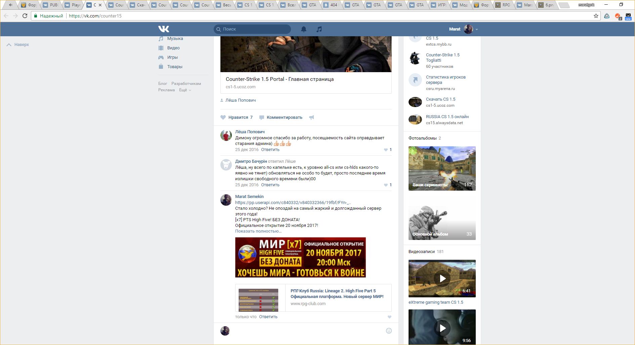Click Комментировать under the post
The height and width of the screenshot is (345, 635).
tap(281, 117)
